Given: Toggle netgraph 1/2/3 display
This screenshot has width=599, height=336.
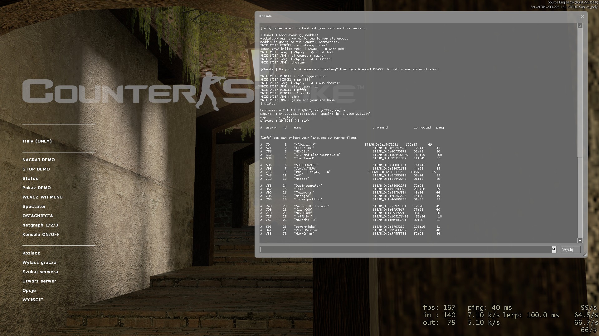Looking at the screenshot, I should [40, 225].
